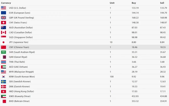Click the Swedish Kroner flag icon
This screenshot has width=169, height=106.
click(x=4, y=81)
